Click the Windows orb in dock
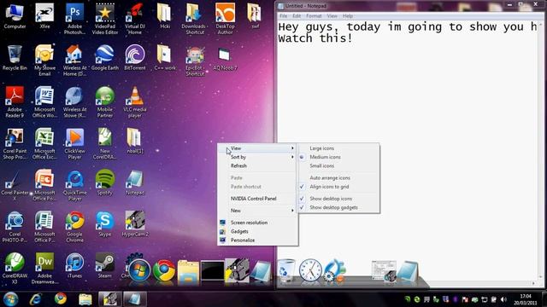Image resolution: width=547 pixels, height=307 pixels. tap(139, 270)
